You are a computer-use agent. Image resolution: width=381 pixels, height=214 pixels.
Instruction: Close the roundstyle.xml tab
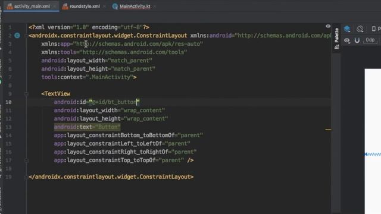[x=105, y=7]
